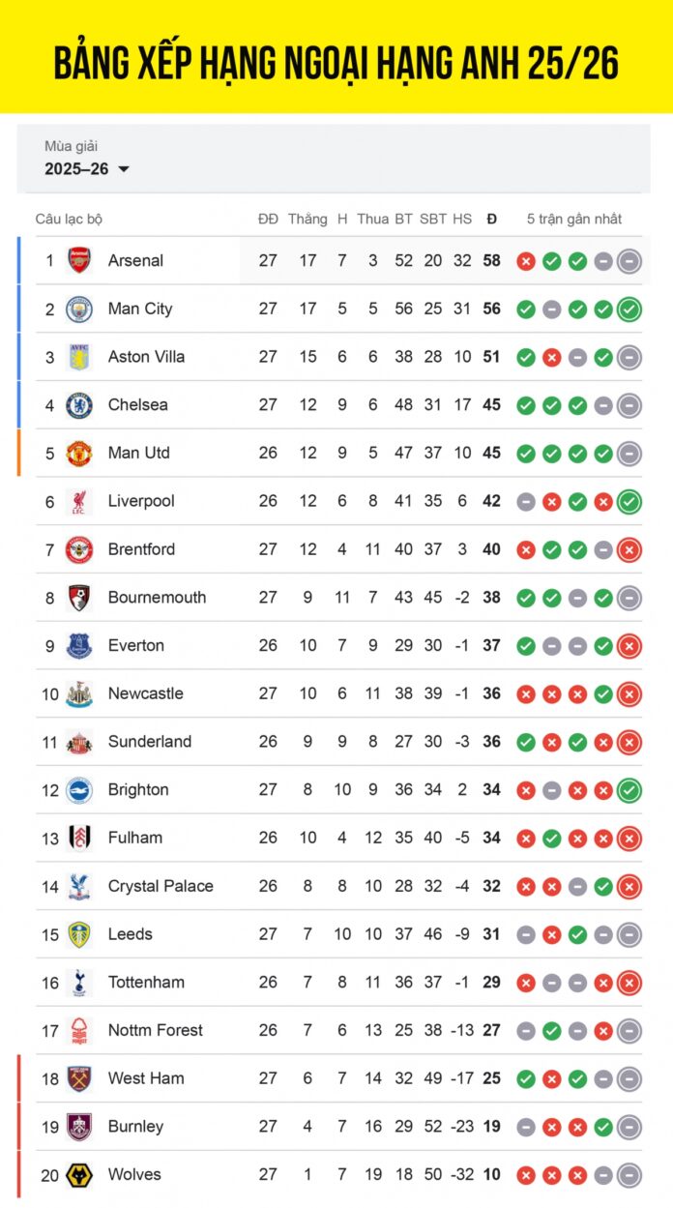Image resolution: width=673 pixels, height=1208 pixels.
Task: Click a gray draw circle in Leeds's form
Action: 527,934
